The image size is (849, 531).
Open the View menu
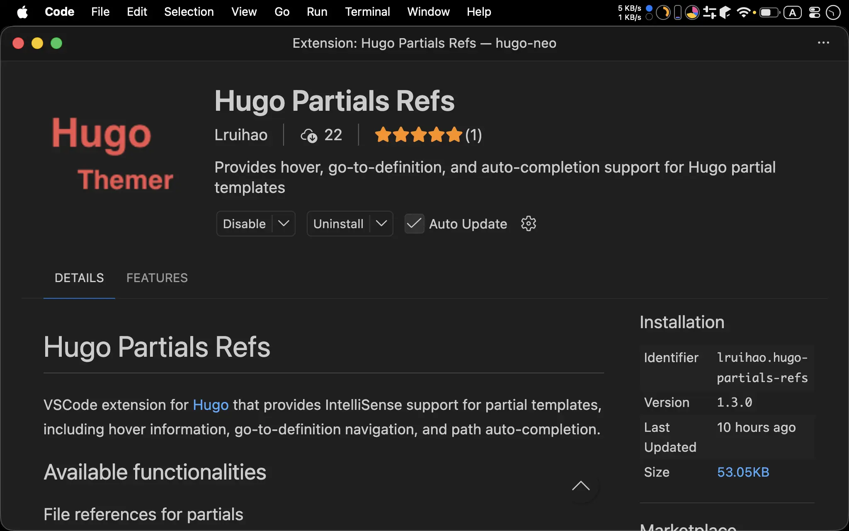(244, 12)
